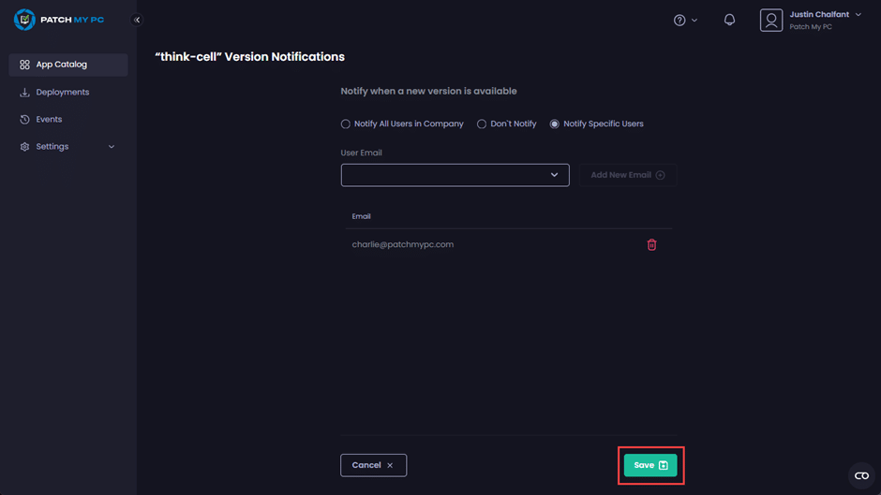881x495 pixels.
Task: Click the Cancel button
Action: point(373,465)
